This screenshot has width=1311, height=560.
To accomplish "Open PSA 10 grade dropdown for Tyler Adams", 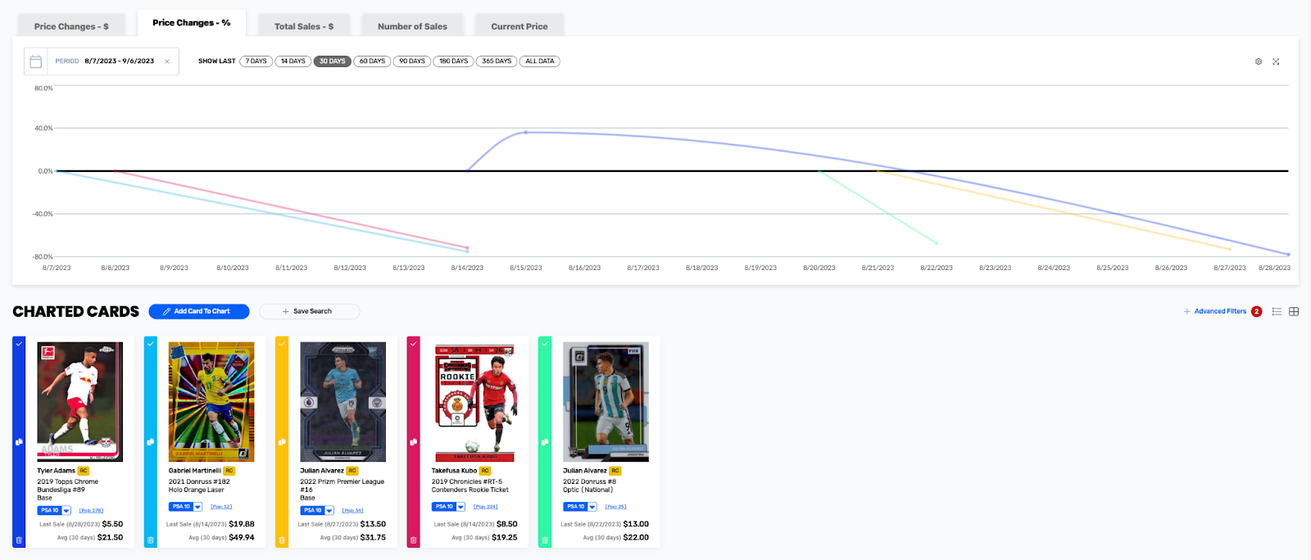I will tap(66, 511).
